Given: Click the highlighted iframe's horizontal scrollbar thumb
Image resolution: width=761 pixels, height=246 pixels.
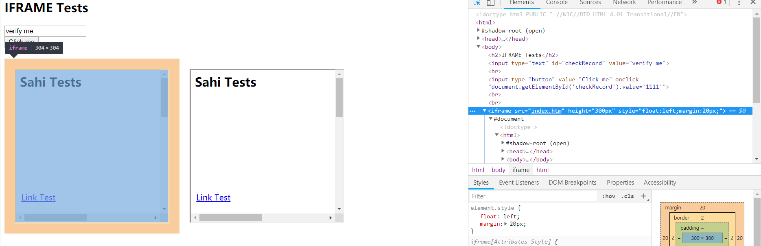Looking at the screenshot, I should tap(56, 218).
